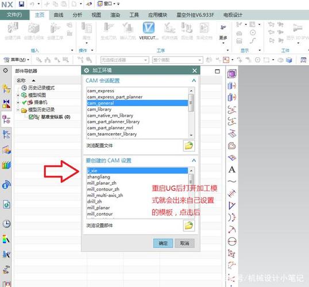Click the window 窗口 icon in title bar

pos(100,4)
